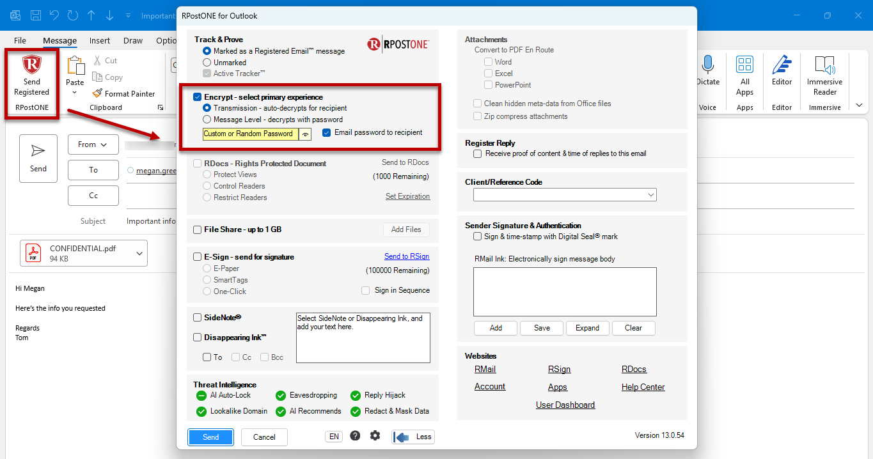The height and width of the screenshot is (459, 873).
Task: Click the Dictate microphone icon
Action: [x=707, y=65]
